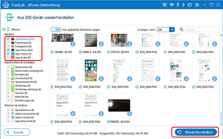Select App Dokument (0) category
This screenshot has width=223, height=139.
click(25, 121)
